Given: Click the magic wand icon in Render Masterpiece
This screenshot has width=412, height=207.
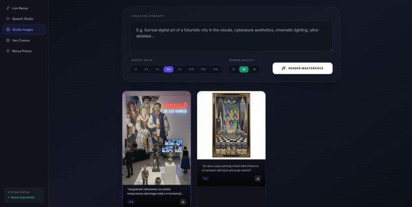Looking at the screenshot, I should [284, 68].
